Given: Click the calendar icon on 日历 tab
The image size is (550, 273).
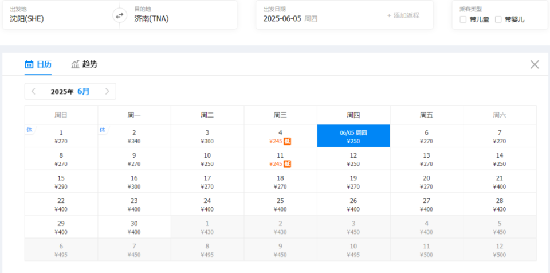Looking at the screenshot, I should click(x=29, y=64).
